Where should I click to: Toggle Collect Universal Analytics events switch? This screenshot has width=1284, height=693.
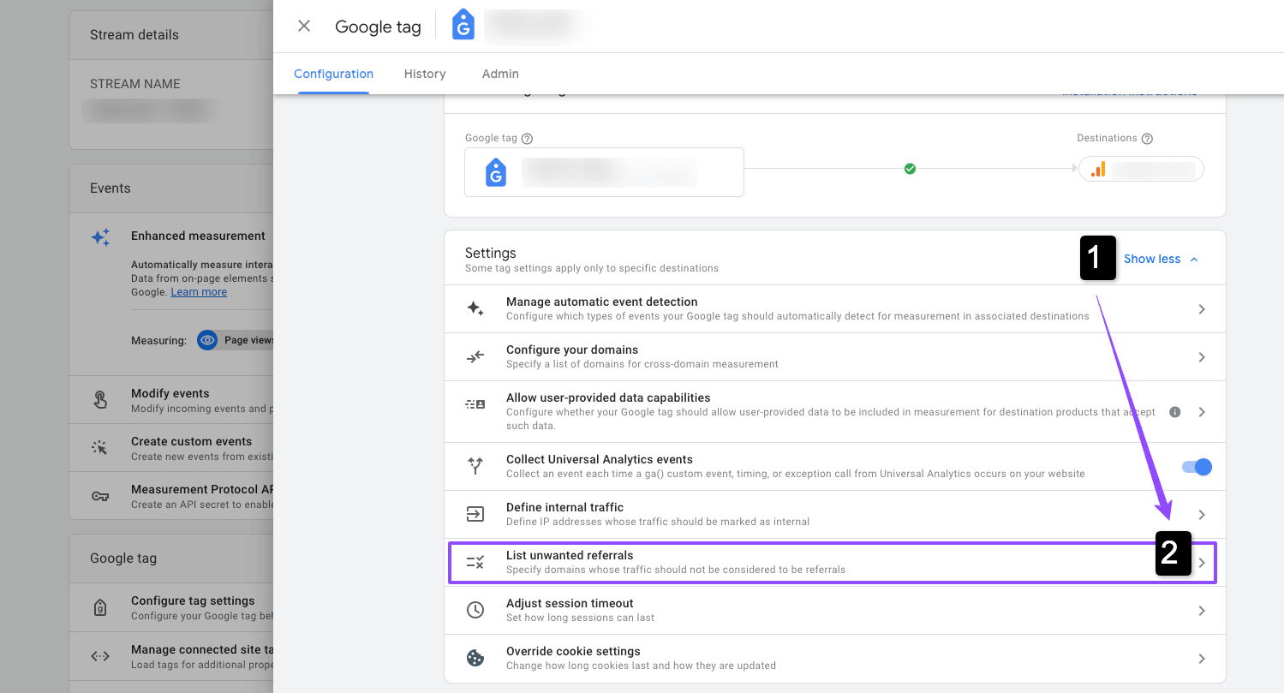(x=1197, y=467)
